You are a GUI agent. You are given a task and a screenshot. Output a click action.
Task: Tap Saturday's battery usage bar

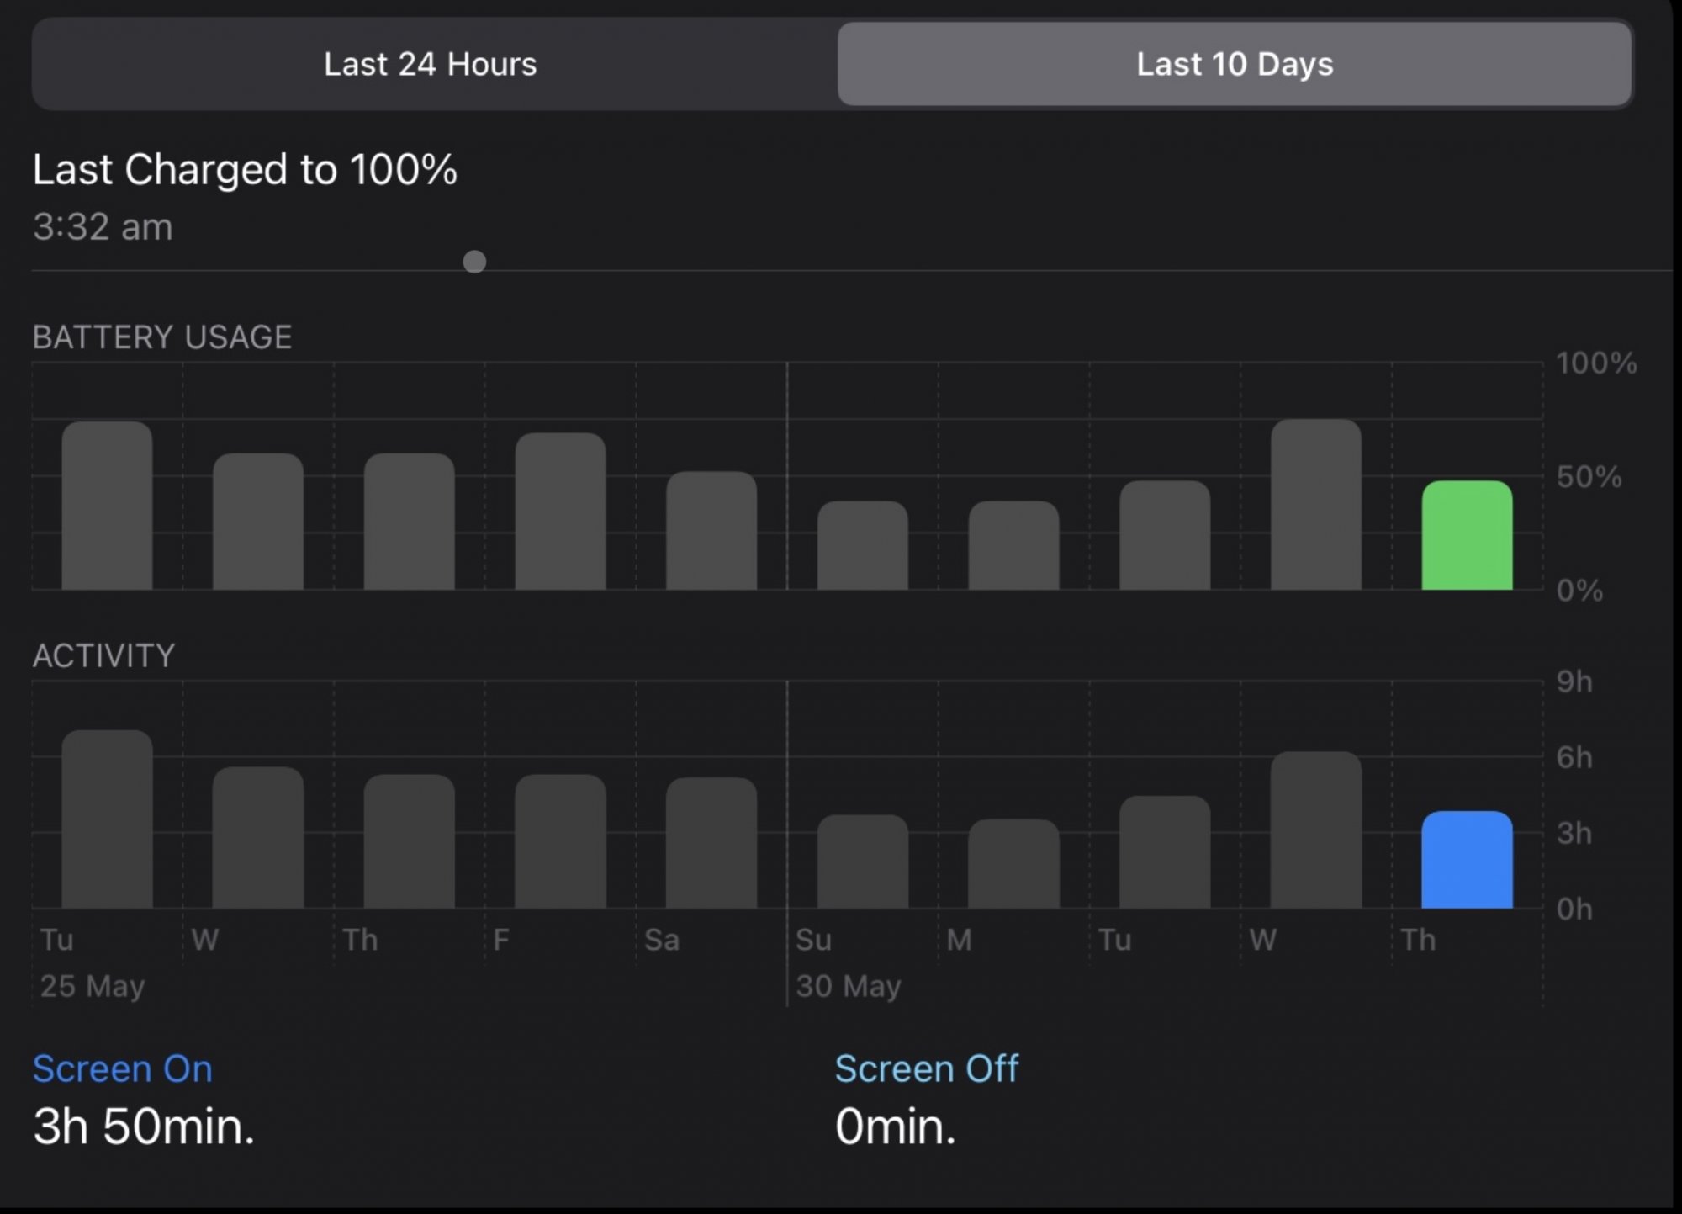coord(711,532)
